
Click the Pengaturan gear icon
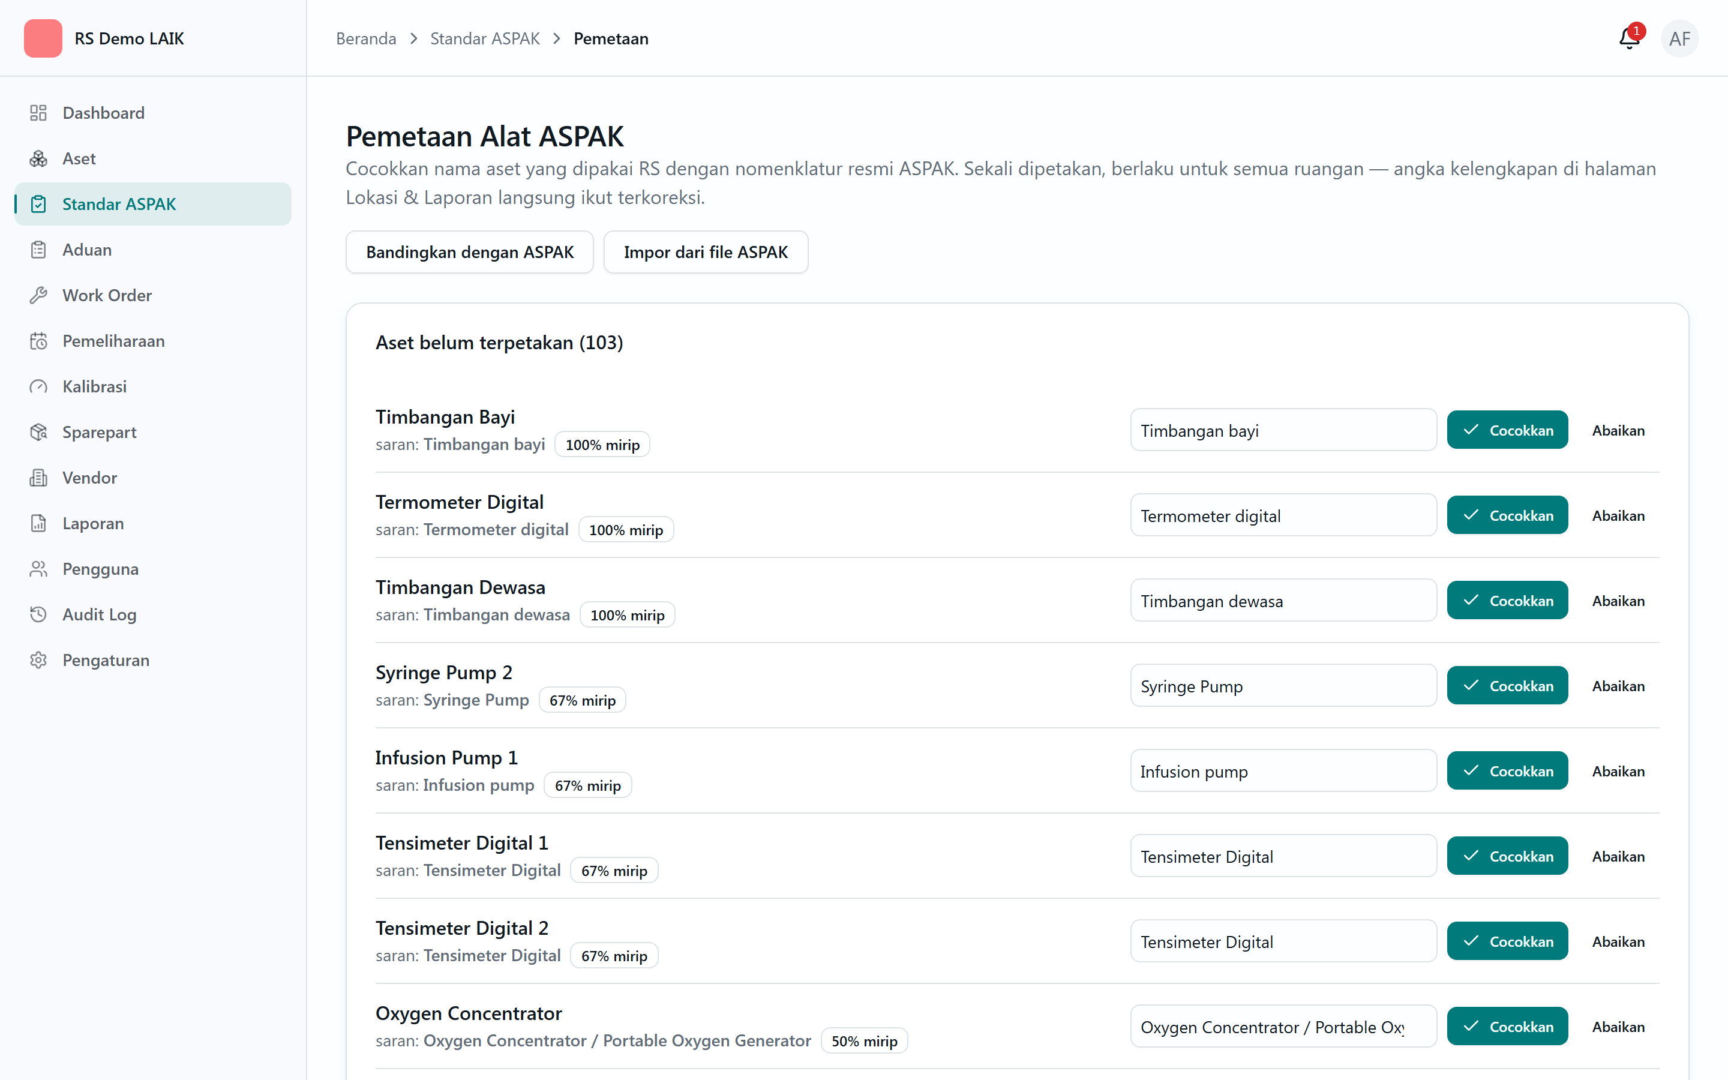pos(38,661)
